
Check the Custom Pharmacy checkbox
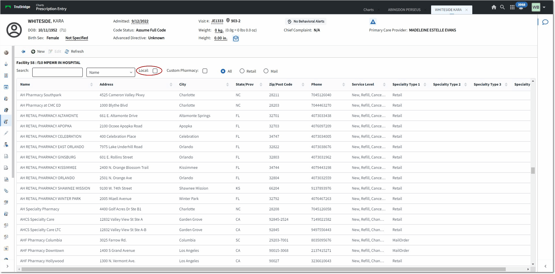(x=205, y=71)
